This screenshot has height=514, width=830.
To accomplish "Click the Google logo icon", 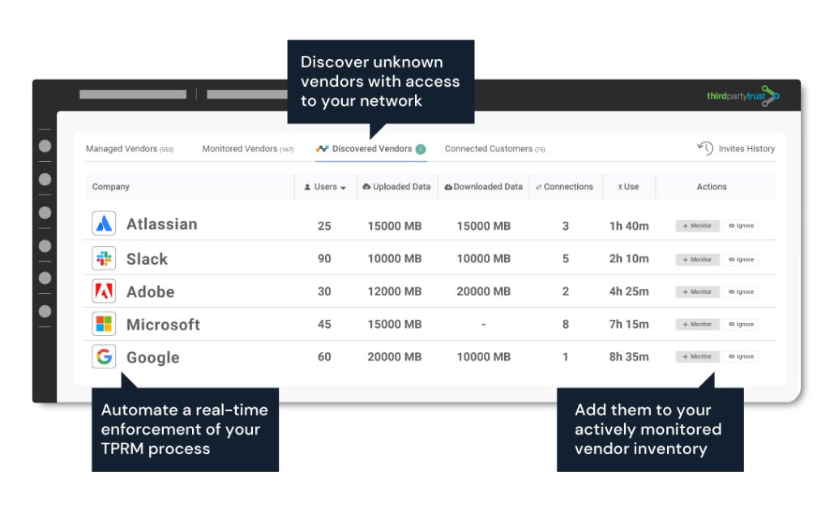I will pyautogui.click(x=104, y=356).
